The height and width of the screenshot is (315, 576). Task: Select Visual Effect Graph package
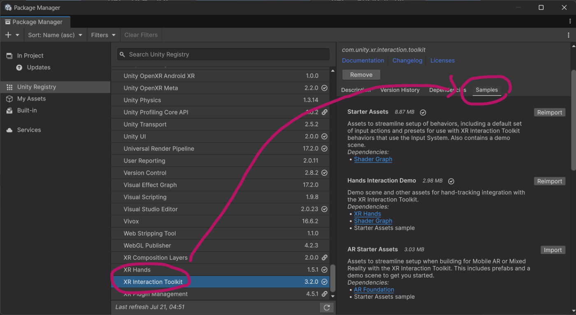point(221,185)
